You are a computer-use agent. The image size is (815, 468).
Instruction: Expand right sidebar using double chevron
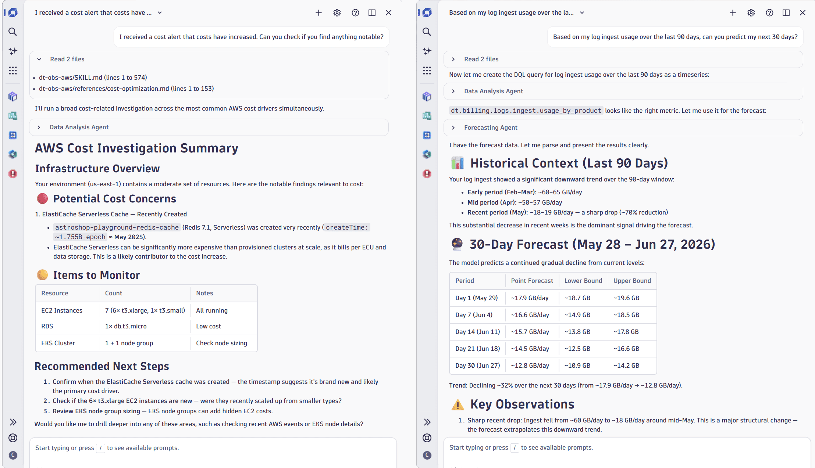(x=427, y=422)
